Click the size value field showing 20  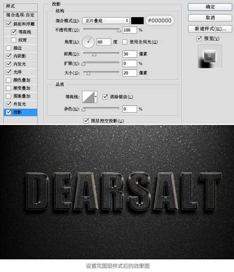click(x=129, y=73)
